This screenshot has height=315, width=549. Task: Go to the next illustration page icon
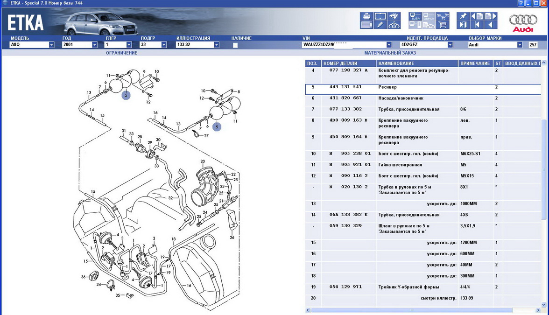pyautogui.click(x=490, y=16)
